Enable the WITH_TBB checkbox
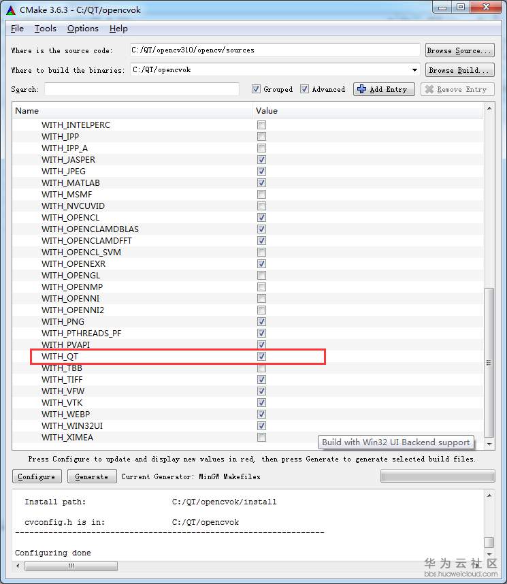This screenshot has width=507, height=584. coord(261,368)
